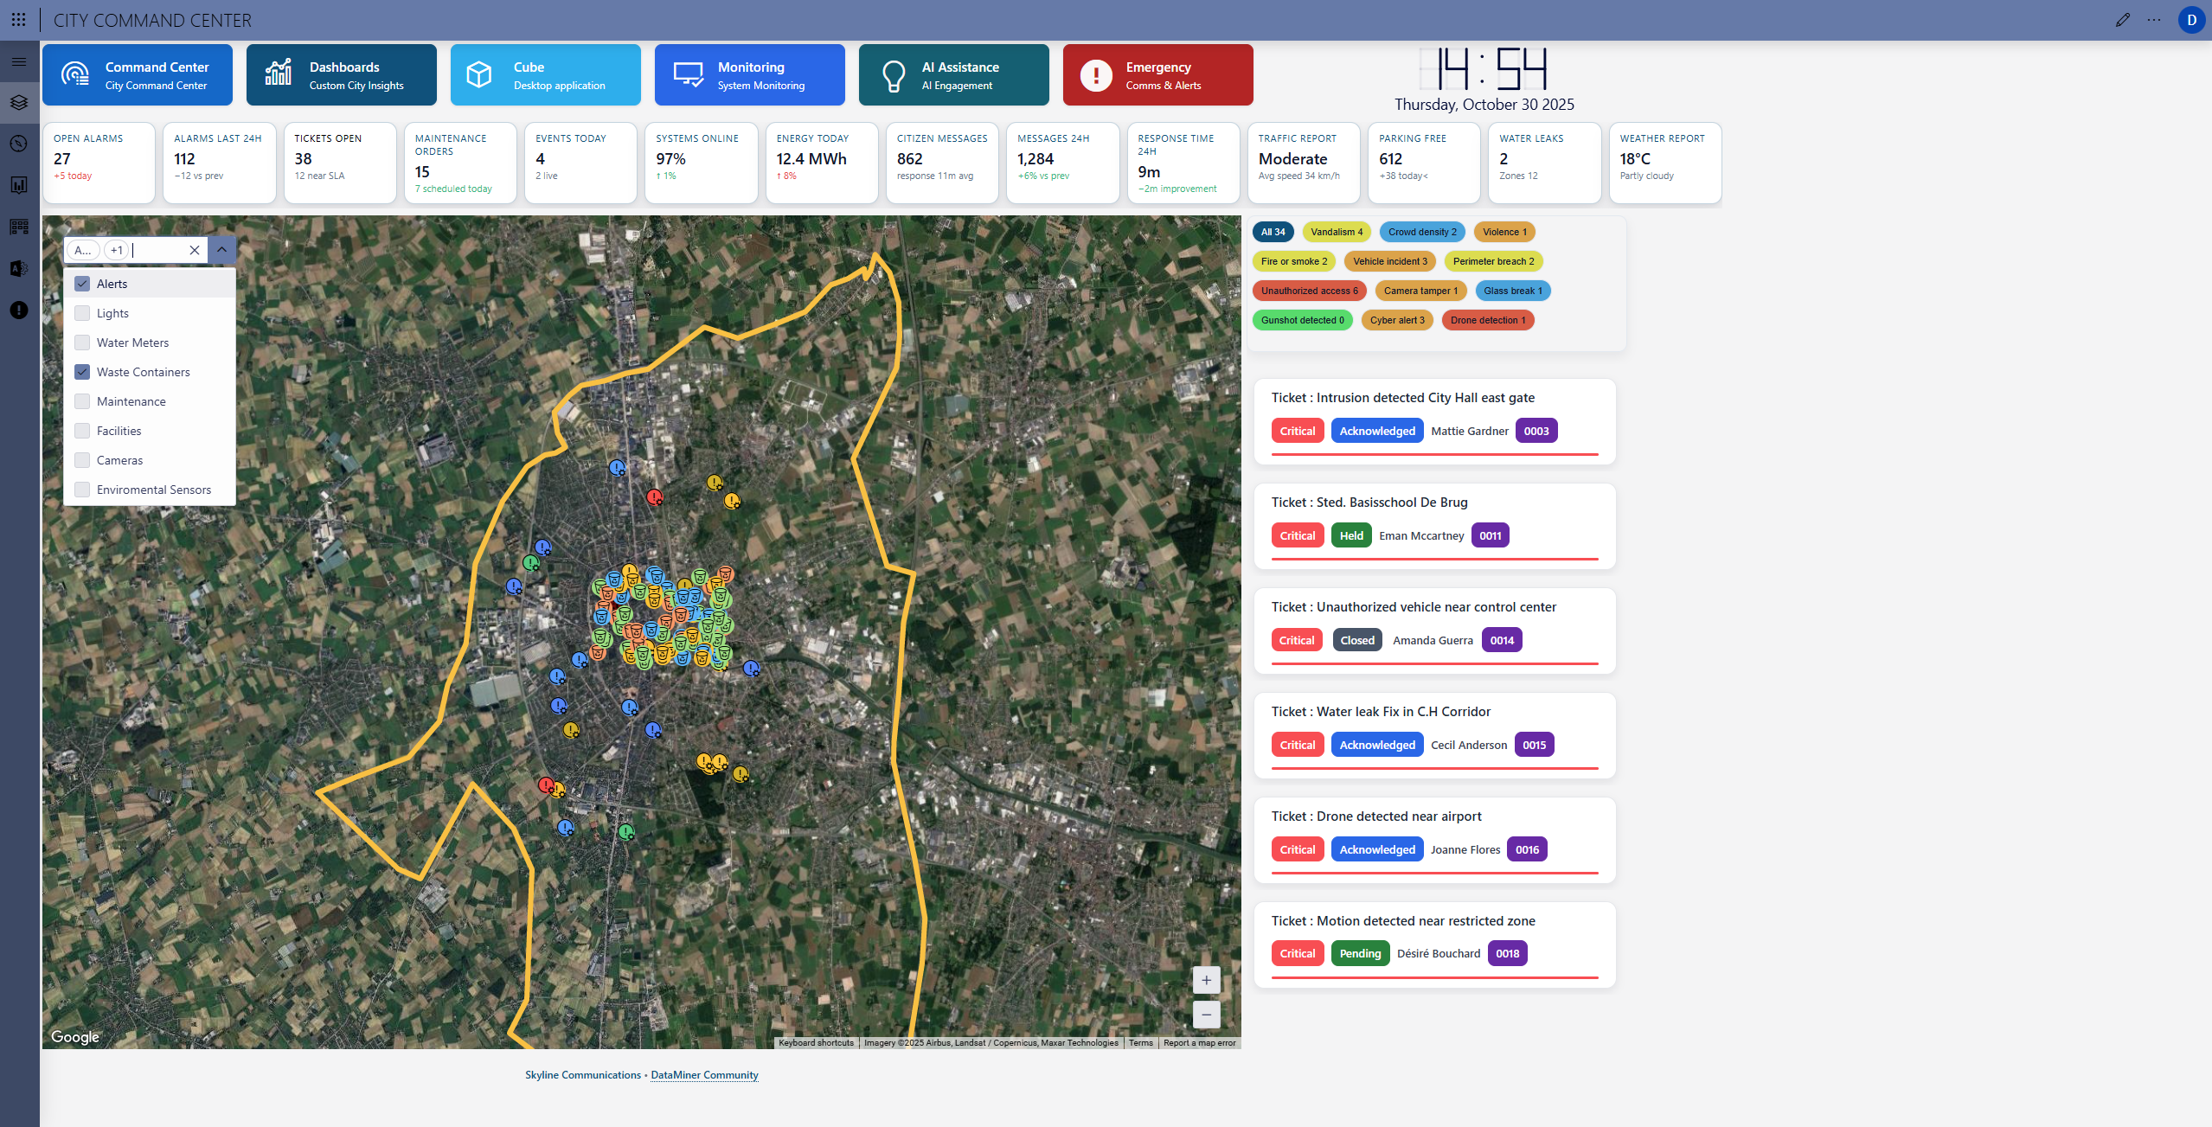Open the three-dots more options menu

coord(2153,20)
